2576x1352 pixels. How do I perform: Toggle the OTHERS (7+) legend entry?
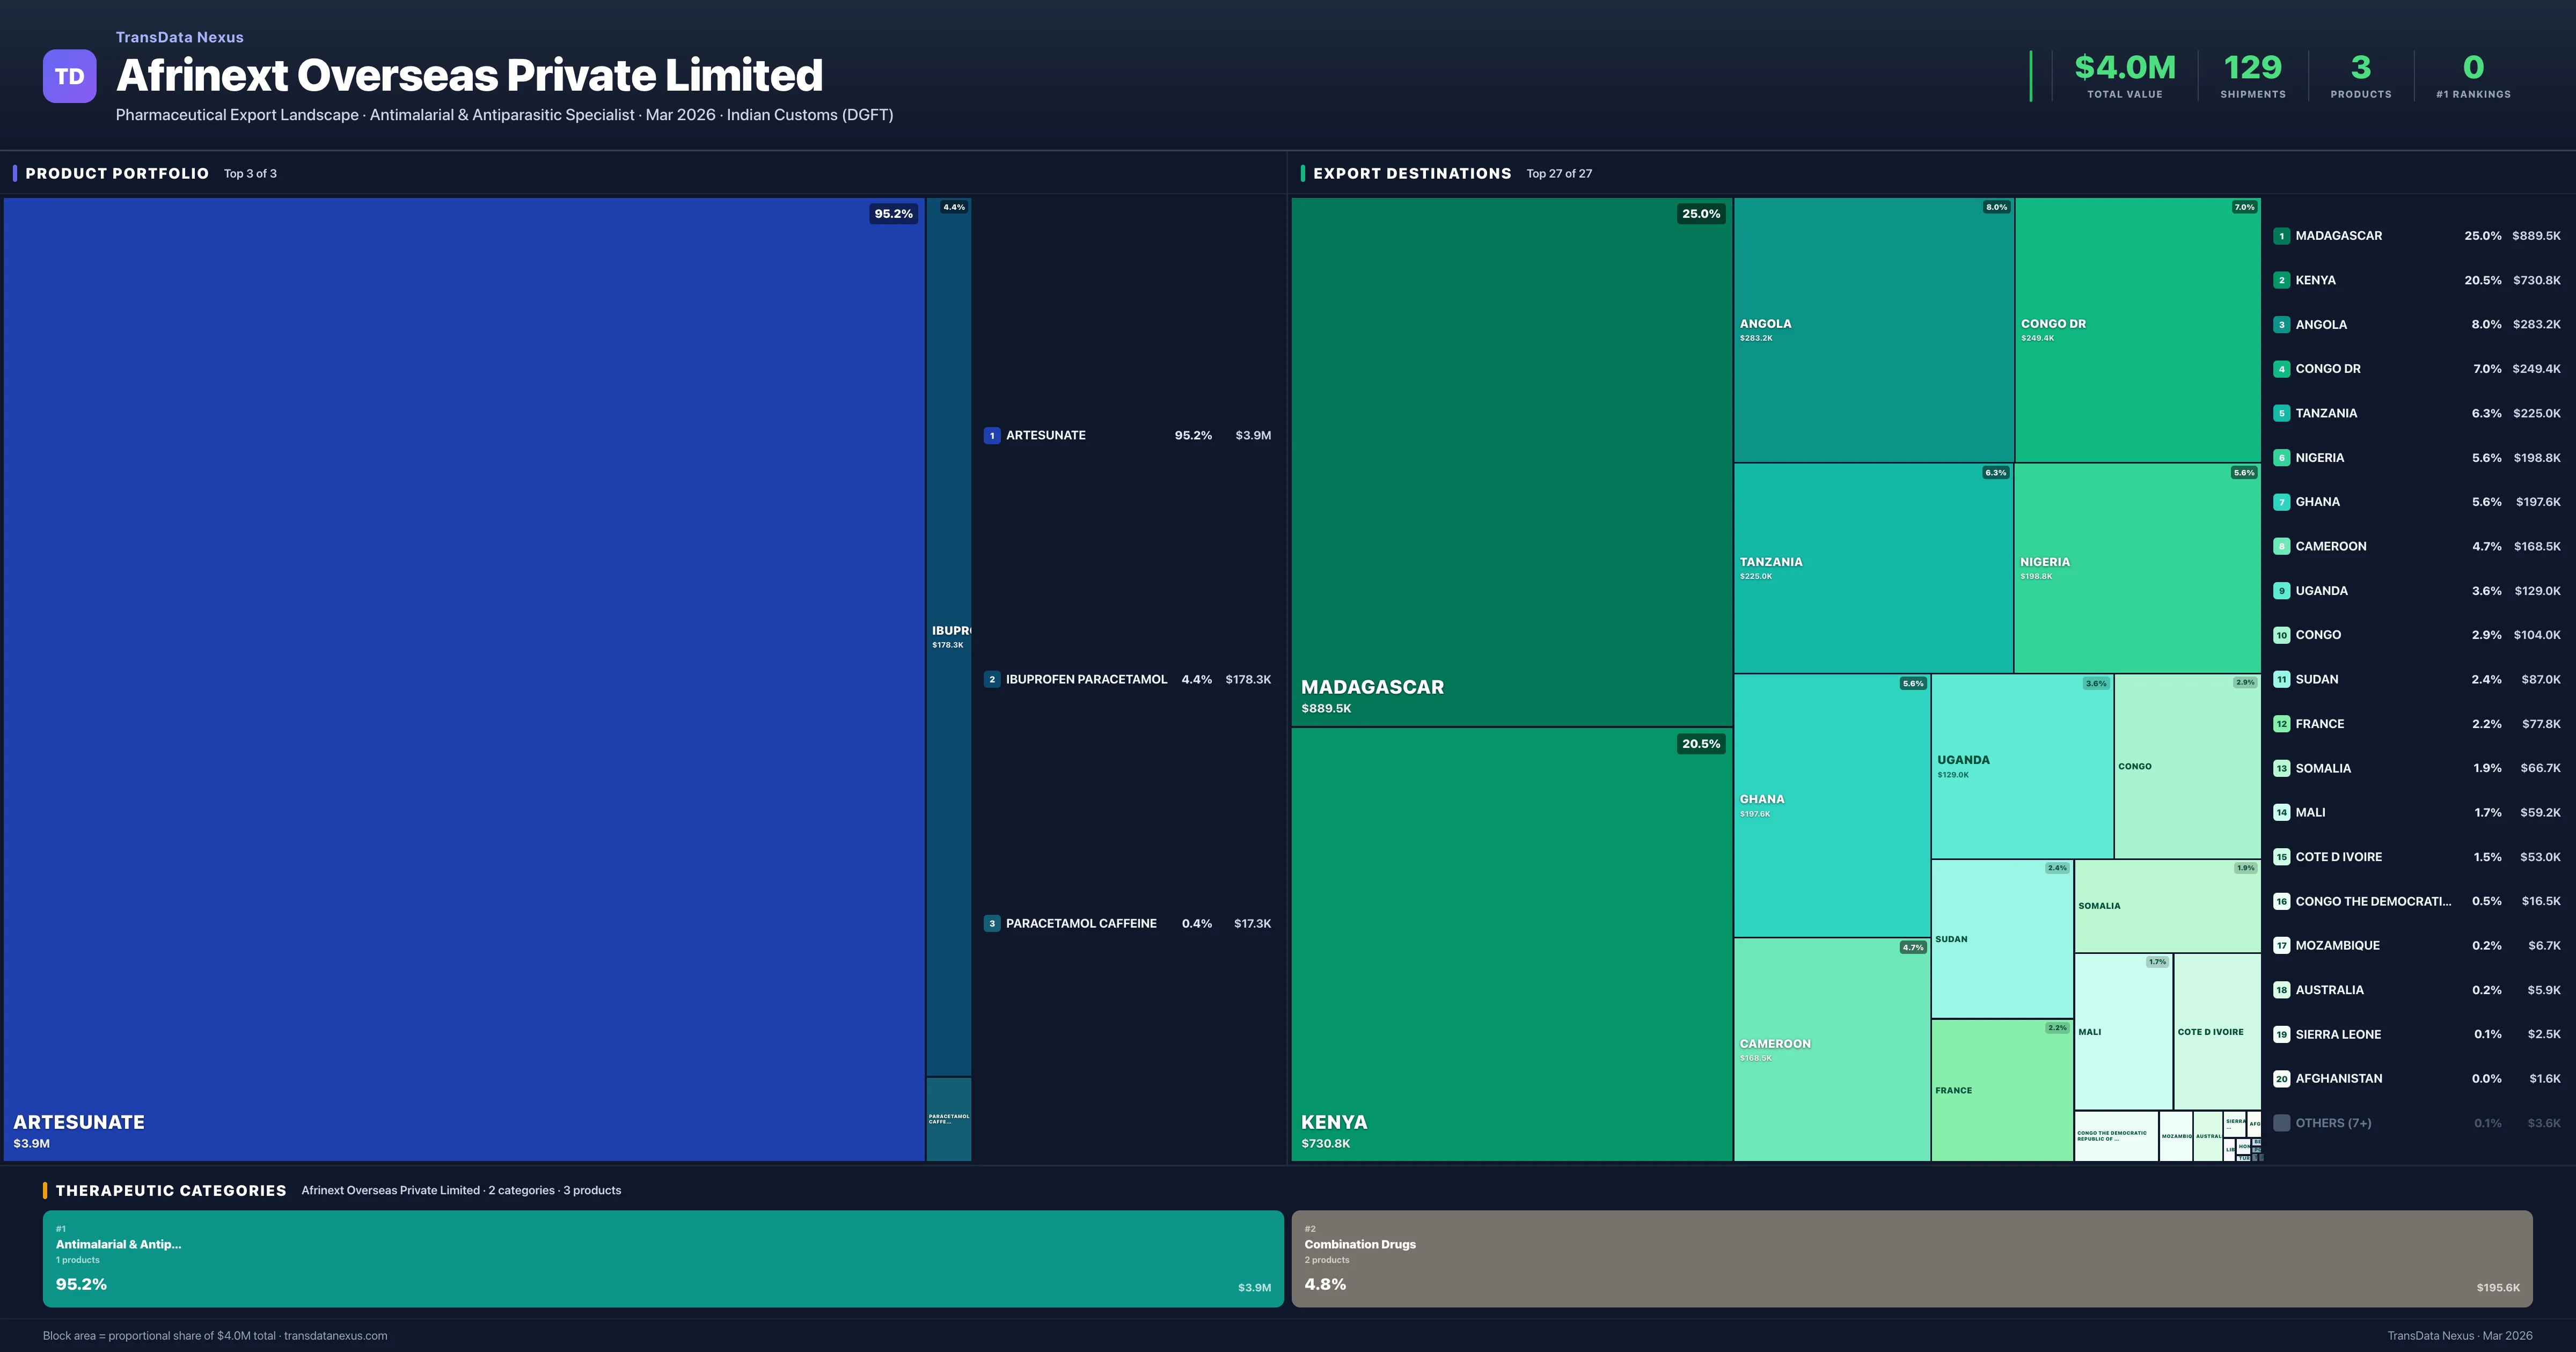coord(2334,1122)
